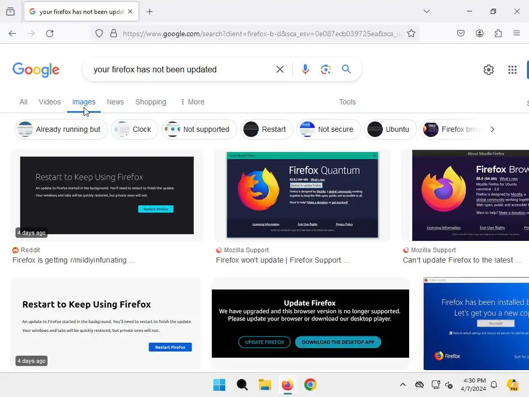The height and width of the screenshot is (397, 529).
Task: Expand the More search options menu
Action: pyautogui.click(x=193, y=102)
